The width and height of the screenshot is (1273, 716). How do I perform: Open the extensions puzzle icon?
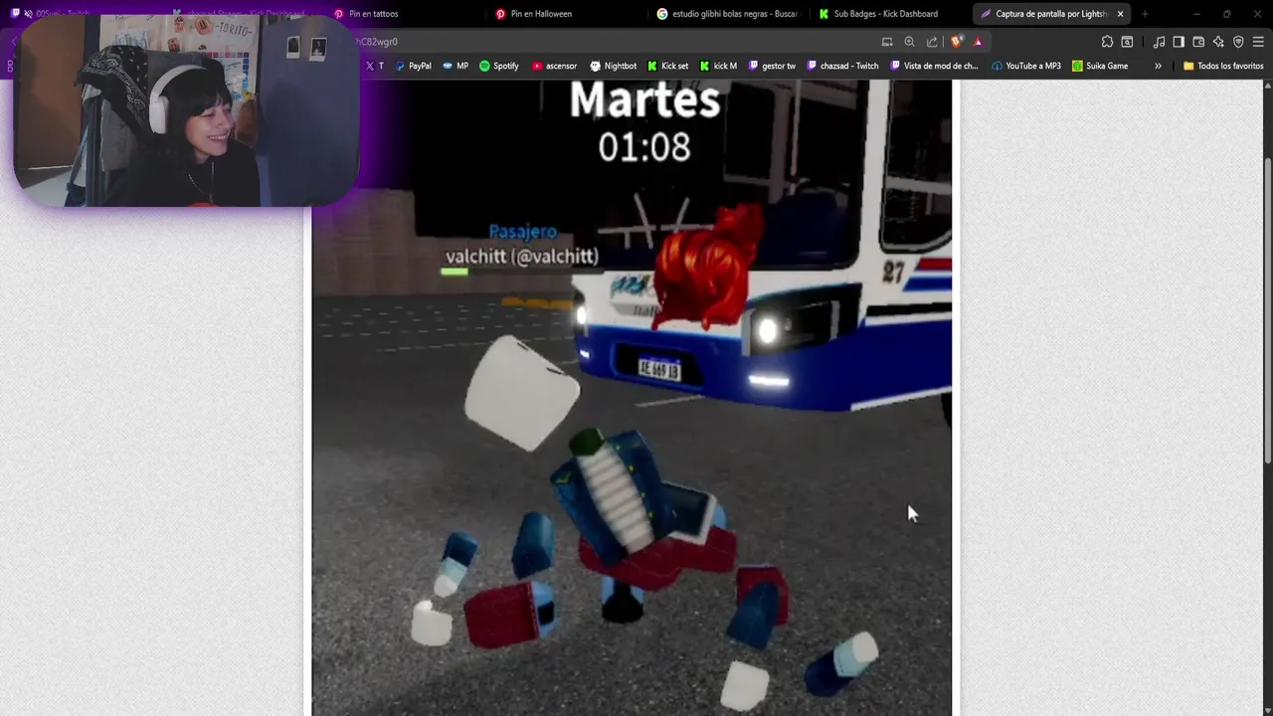(1107, 42)
